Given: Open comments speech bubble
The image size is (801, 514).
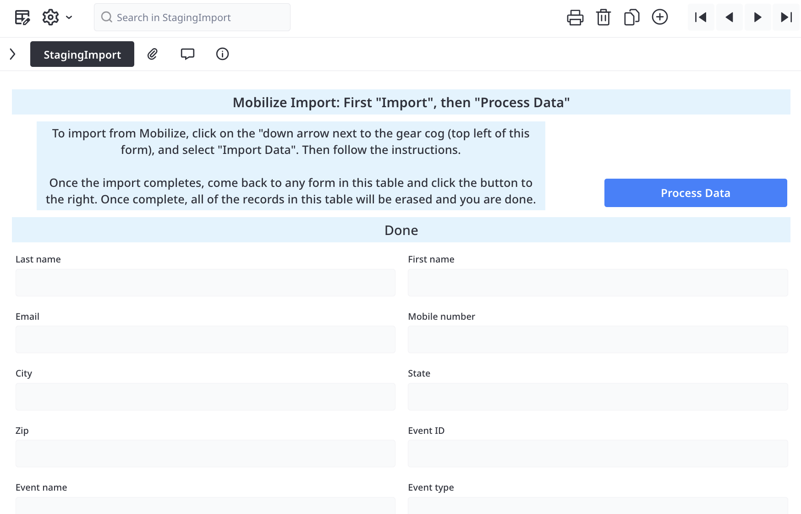Looking at the screenshot, I should pyautogui.click(x=187, y=54).
